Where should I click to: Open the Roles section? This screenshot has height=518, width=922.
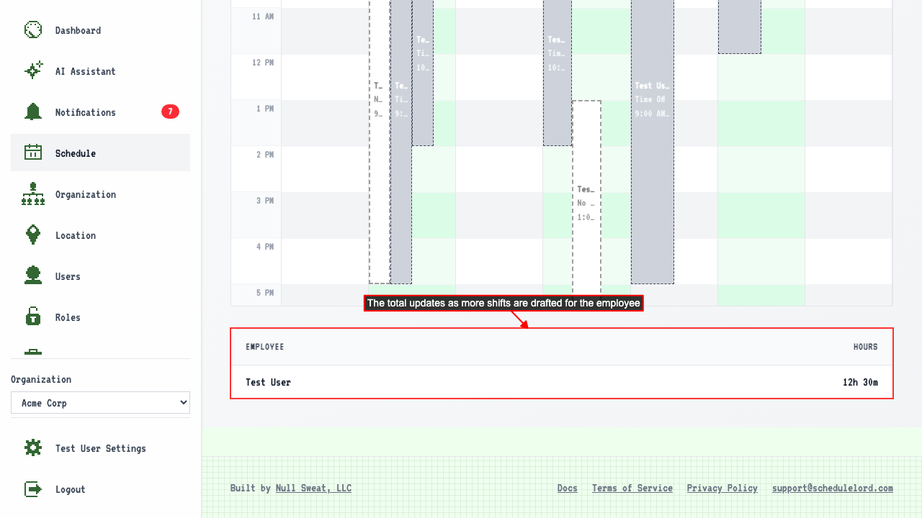coord(100,317)
